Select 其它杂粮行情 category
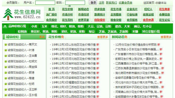175x98 pixels. [x=151, y=32]
